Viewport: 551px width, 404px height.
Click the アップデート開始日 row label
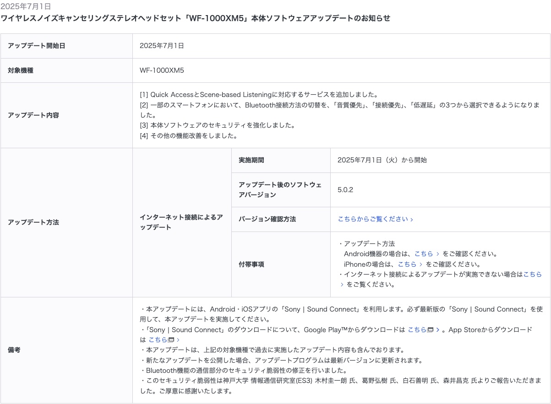pos(37,46)
